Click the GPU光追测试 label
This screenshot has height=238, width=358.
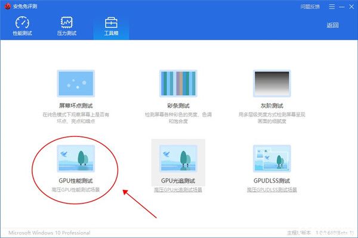click(178, 181)
